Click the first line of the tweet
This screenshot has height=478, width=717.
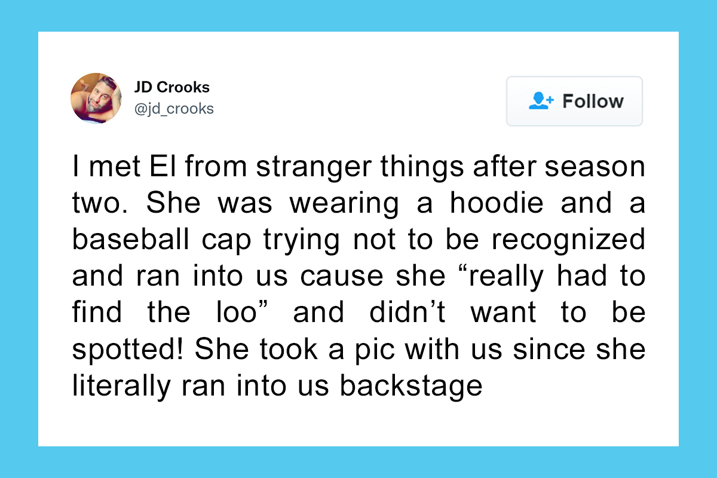point(358,166)
